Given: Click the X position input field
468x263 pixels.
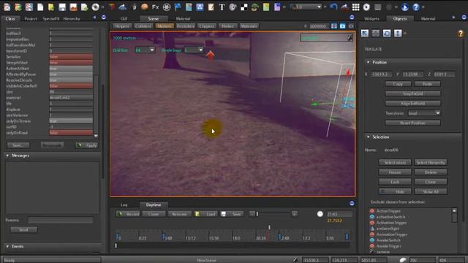Looking at the screenshot, I should click(382, 74).
